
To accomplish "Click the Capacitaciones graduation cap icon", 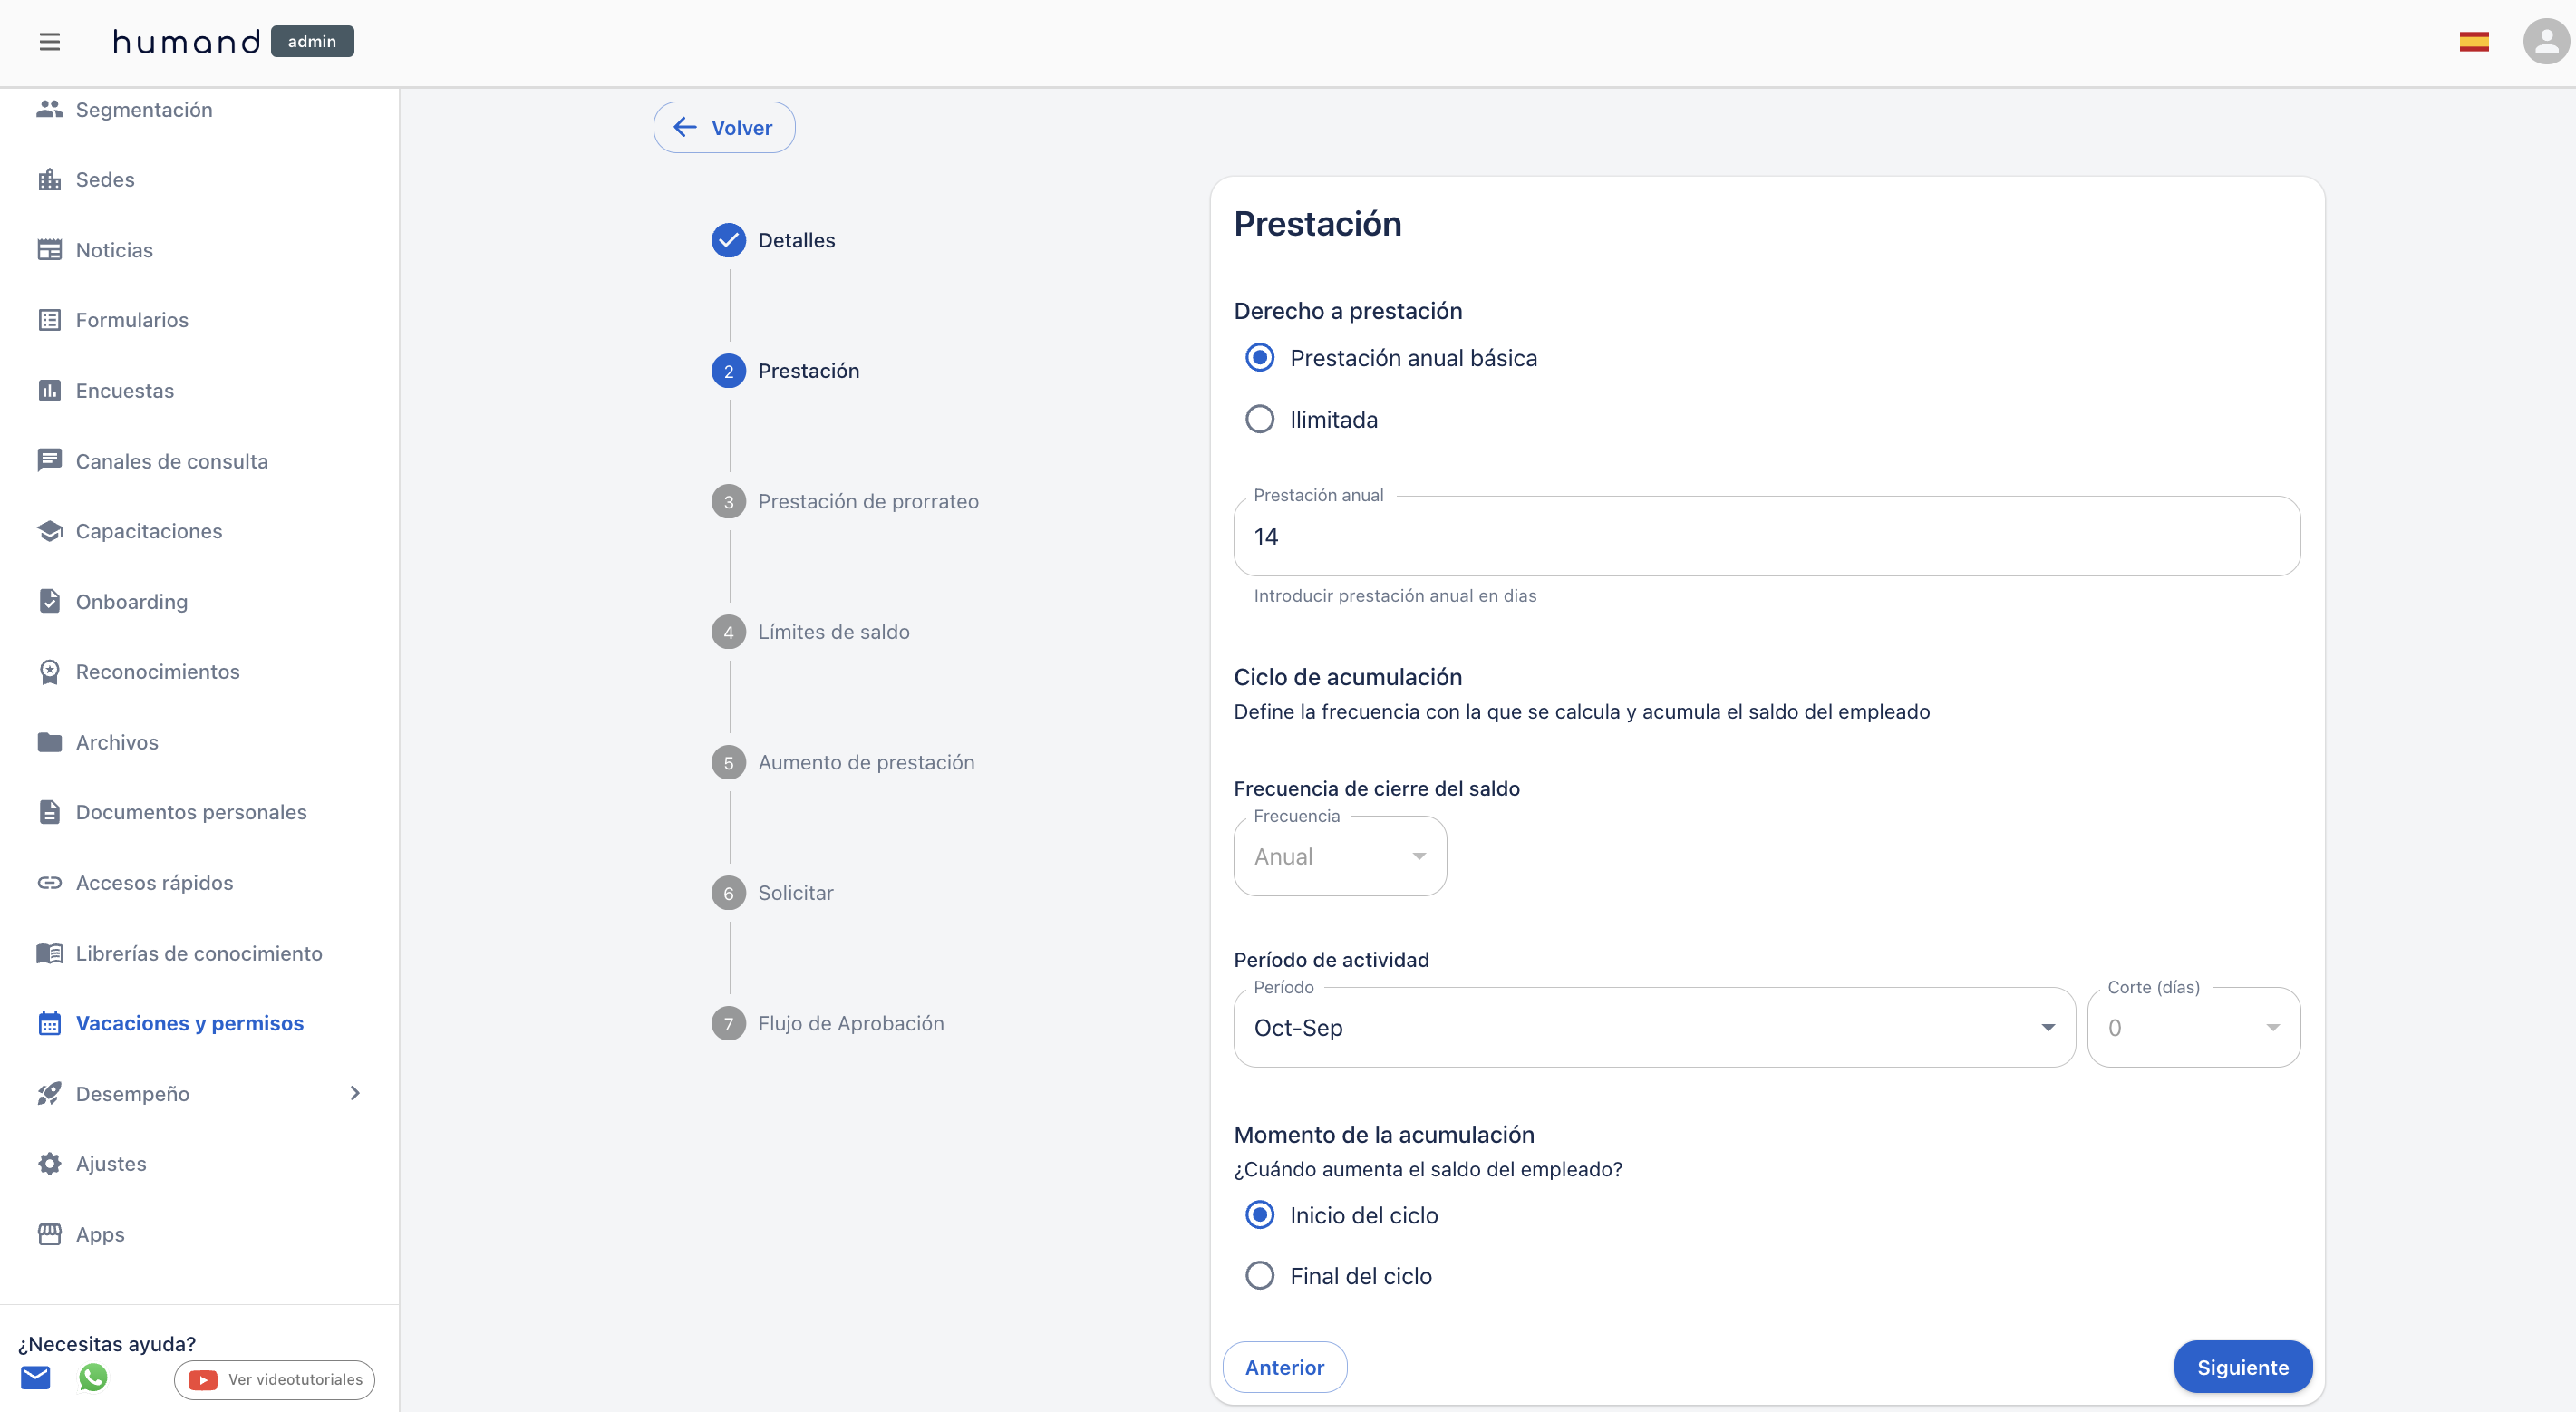I will (49, 531).
